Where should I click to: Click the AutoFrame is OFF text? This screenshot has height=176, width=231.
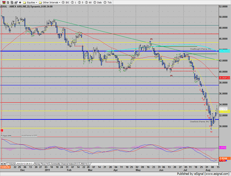(x=29, y=136)
